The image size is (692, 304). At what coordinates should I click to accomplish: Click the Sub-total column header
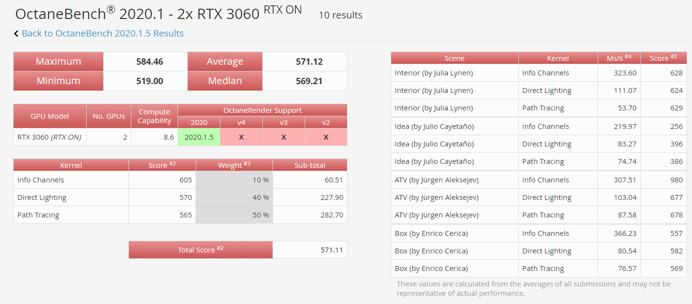click(310, 165)
